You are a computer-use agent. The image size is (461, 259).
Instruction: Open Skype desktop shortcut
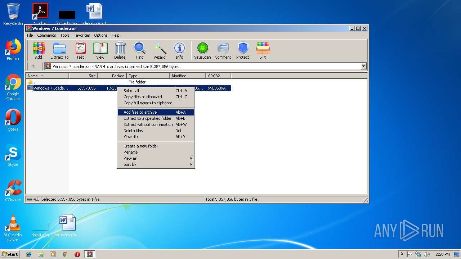coord(13,155)
